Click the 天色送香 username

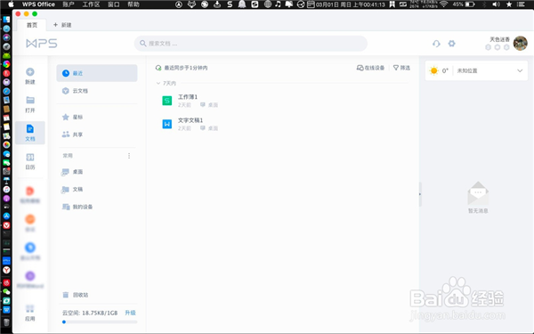[x=500, y=39]
